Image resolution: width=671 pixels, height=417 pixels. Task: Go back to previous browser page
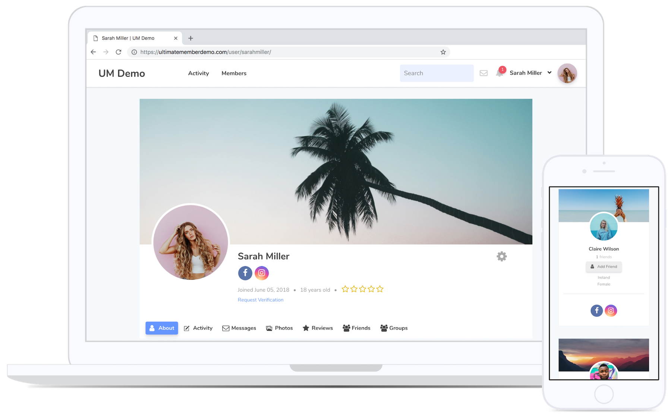point(93,52)
